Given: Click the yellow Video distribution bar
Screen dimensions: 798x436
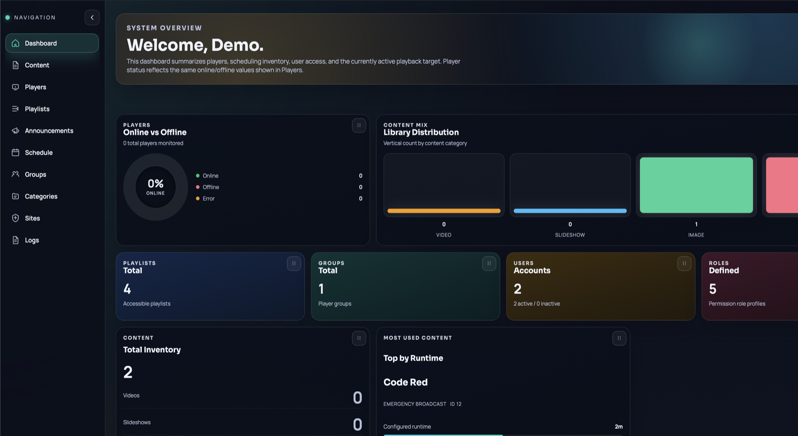Looking at the screenshot, I should tap(443, 211).
